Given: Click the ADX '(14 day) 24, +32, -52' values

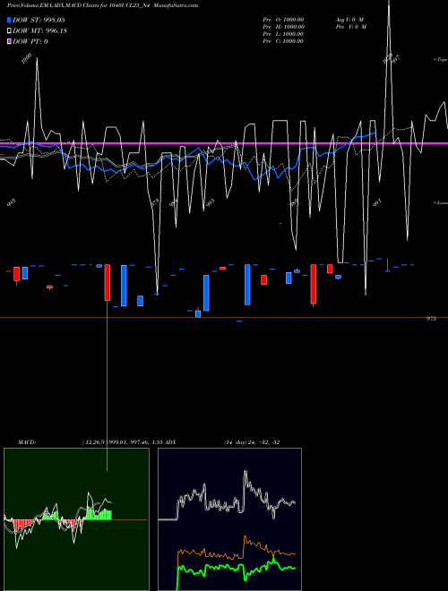Looking at the screenshot, I should coord(252,442).
